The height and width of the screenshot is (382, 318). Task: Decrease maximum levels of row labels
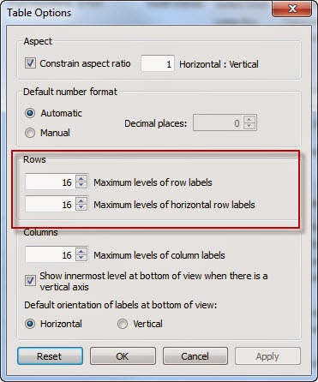click(81, 185)
